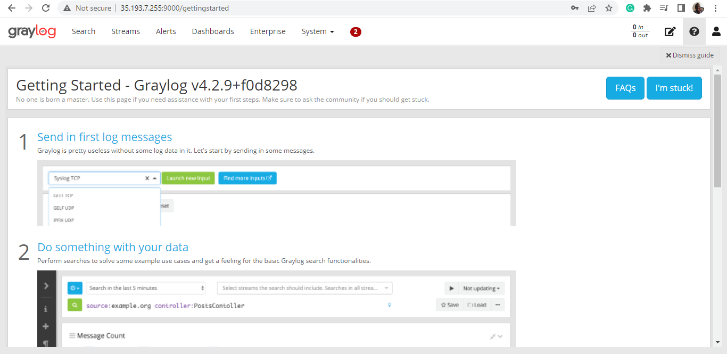Open the Send in first log messages link

click(x=105, y=137)
